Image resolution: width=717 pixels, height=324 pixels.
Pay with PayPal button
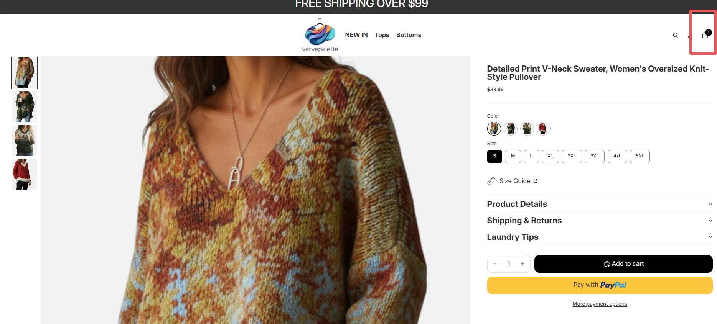click(x=600, y=285)
